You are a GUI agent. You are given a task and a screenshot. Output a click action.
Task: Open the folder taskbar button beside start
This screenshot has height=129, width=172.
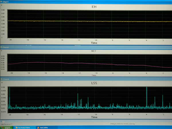tap(25, 128)
